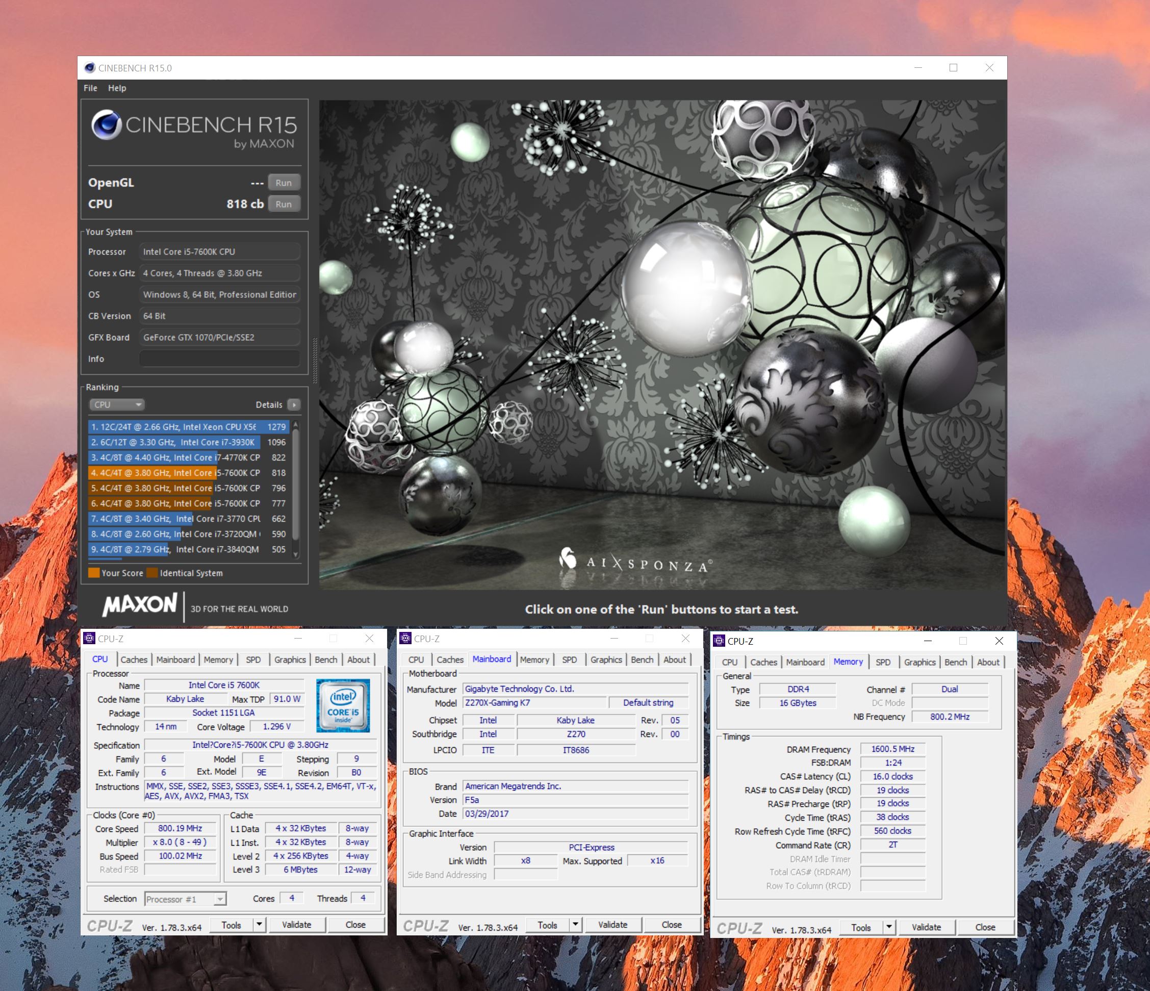Viewport: 1150px width, 991px height.
Task: Click right CPU-Z window title icon
Action: tap(719, 641)
